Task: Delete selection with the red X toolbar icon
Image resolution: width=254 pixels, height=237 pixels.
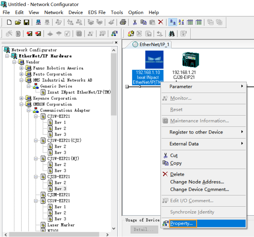Action: (160, 22)
